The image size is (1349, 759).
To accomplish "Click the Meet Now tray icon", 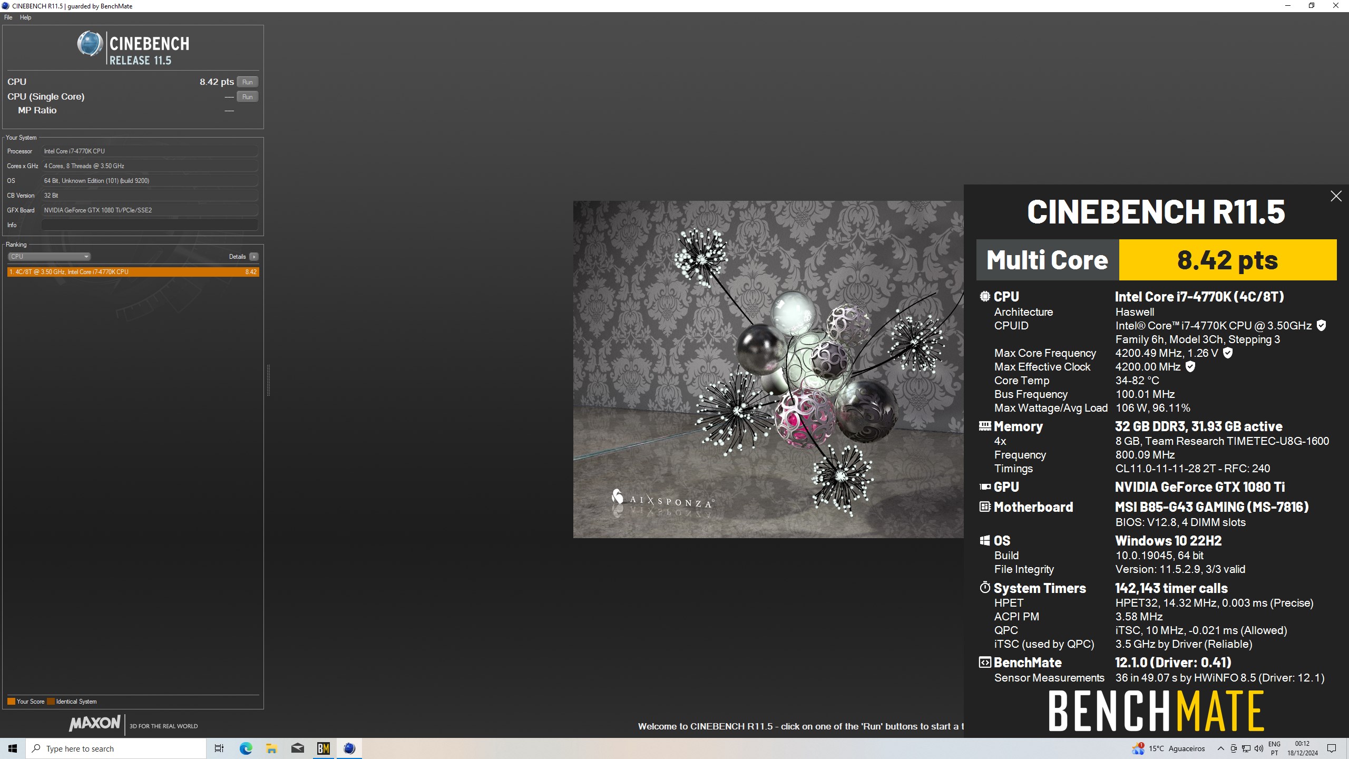I will pos(1233,748).
